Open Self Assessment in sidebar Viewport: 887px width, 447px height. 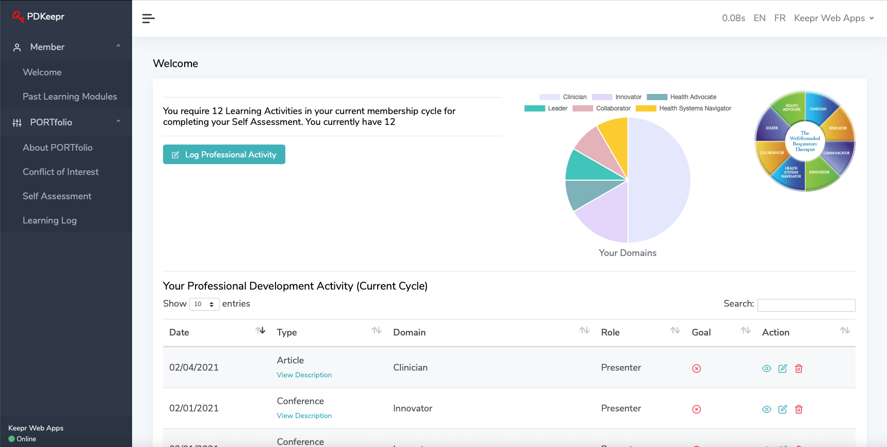[x=57, y=196]
